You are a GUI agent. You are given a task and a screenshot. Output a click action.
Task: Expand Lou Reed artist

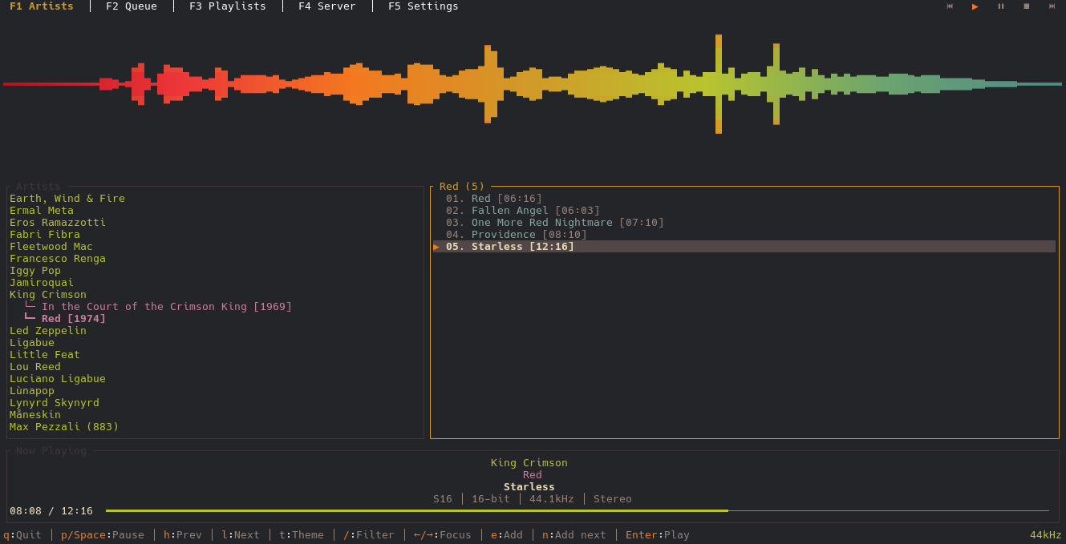(35, 367)
